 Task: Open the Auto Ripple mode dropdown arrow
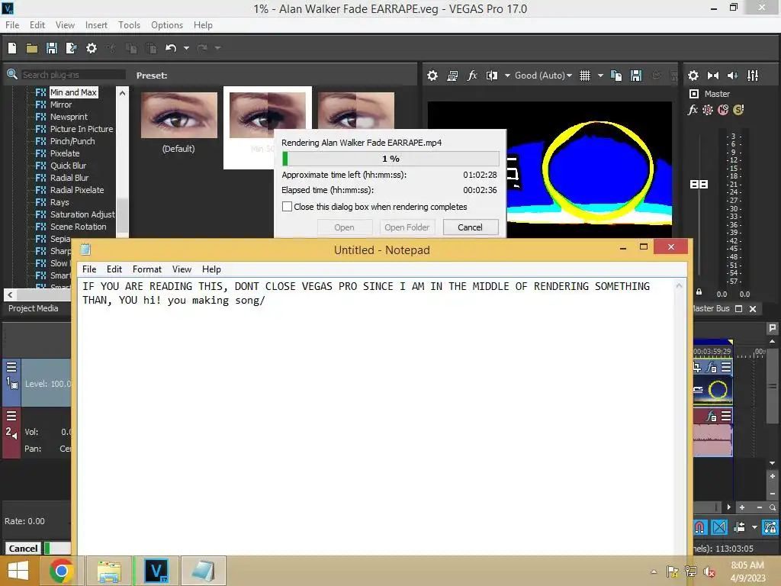(754, 526)
